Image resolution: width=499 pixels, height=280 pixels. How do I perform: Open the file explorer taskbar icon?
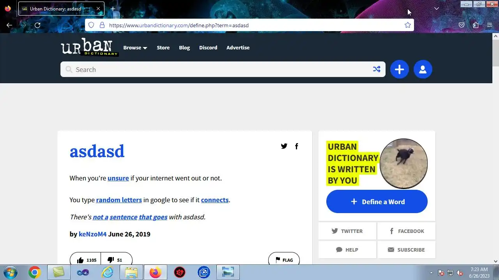pos(131,273)
